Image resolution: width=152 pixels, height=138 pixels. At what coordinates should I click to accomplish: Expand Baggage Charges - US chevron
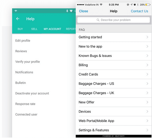pos(147,84)
